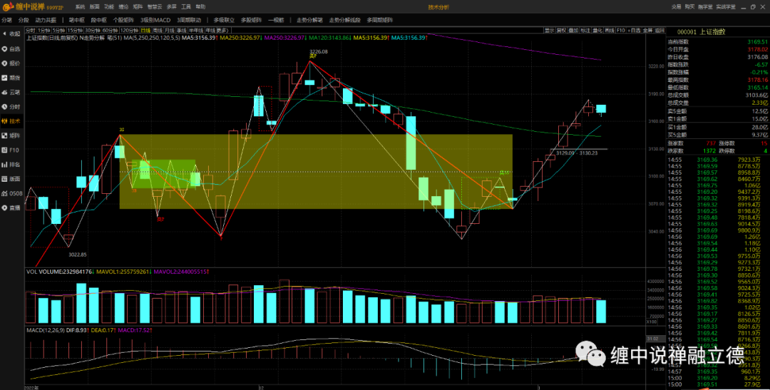The image size is (770, 390).
Task: Open the 帮助 menu
Action: (200, 7)
